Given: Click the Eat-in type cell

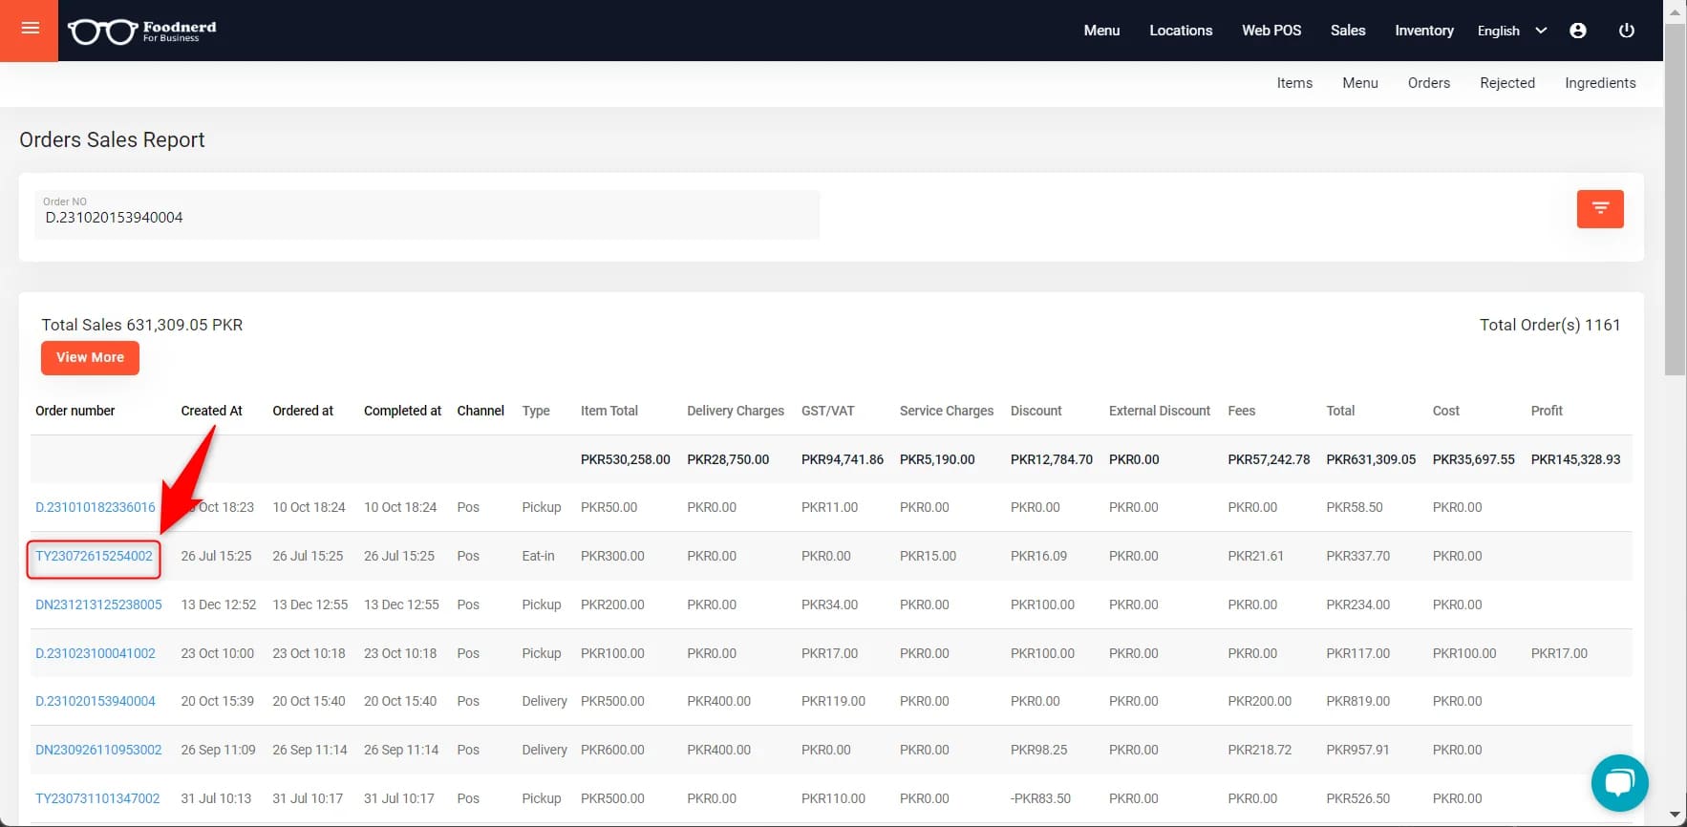Looking at the screenshot, I should pyautogui.click(x=538, y=556).
